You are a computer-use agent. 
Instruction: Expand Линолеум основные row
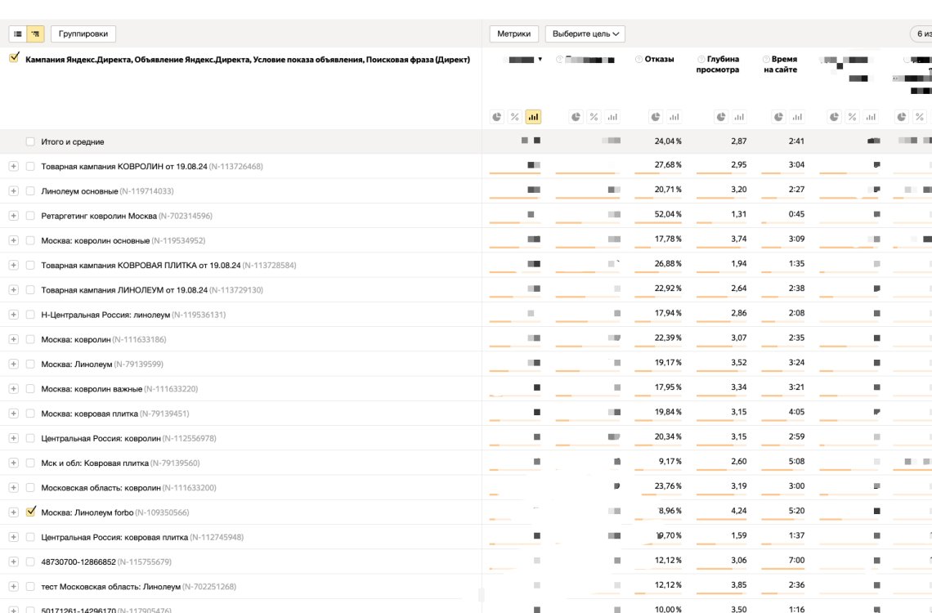[x=13, y=190]
